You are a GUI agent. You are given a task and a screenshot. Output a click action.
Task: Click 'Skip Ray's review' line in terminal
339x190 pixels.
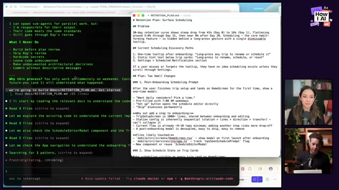point(28,53)
